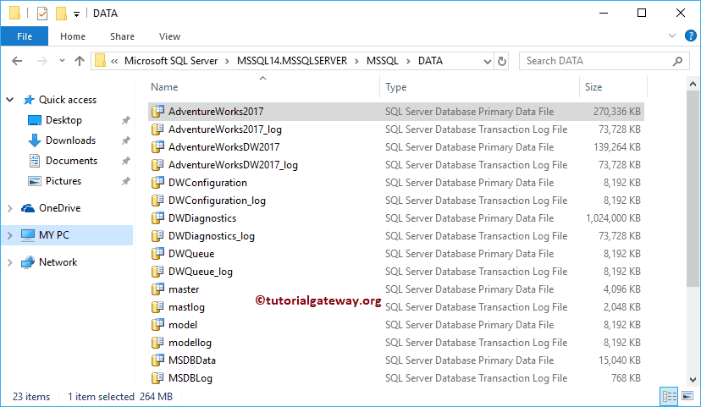The height and width of the screenshot is (407, 701).
Task: Navigate to MSSQL14.MSSQLSERVER breadcrumb segment
Action: (292, 61)
